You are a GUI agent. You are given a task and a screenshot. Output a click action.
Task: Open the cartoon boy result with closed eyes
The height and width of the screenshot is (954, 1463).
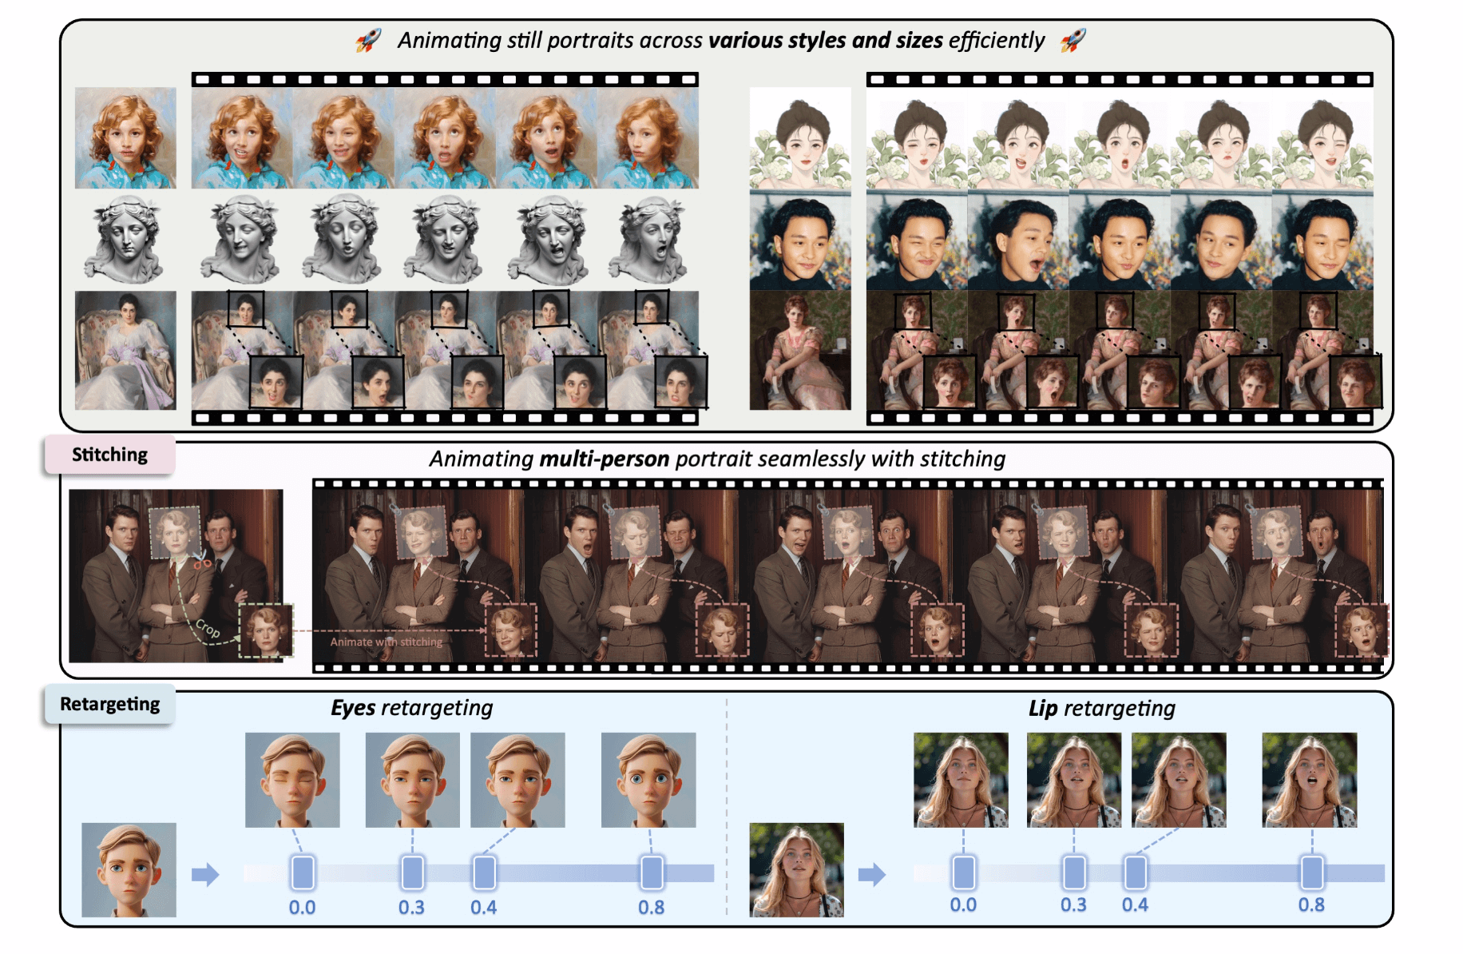[292, 780]
